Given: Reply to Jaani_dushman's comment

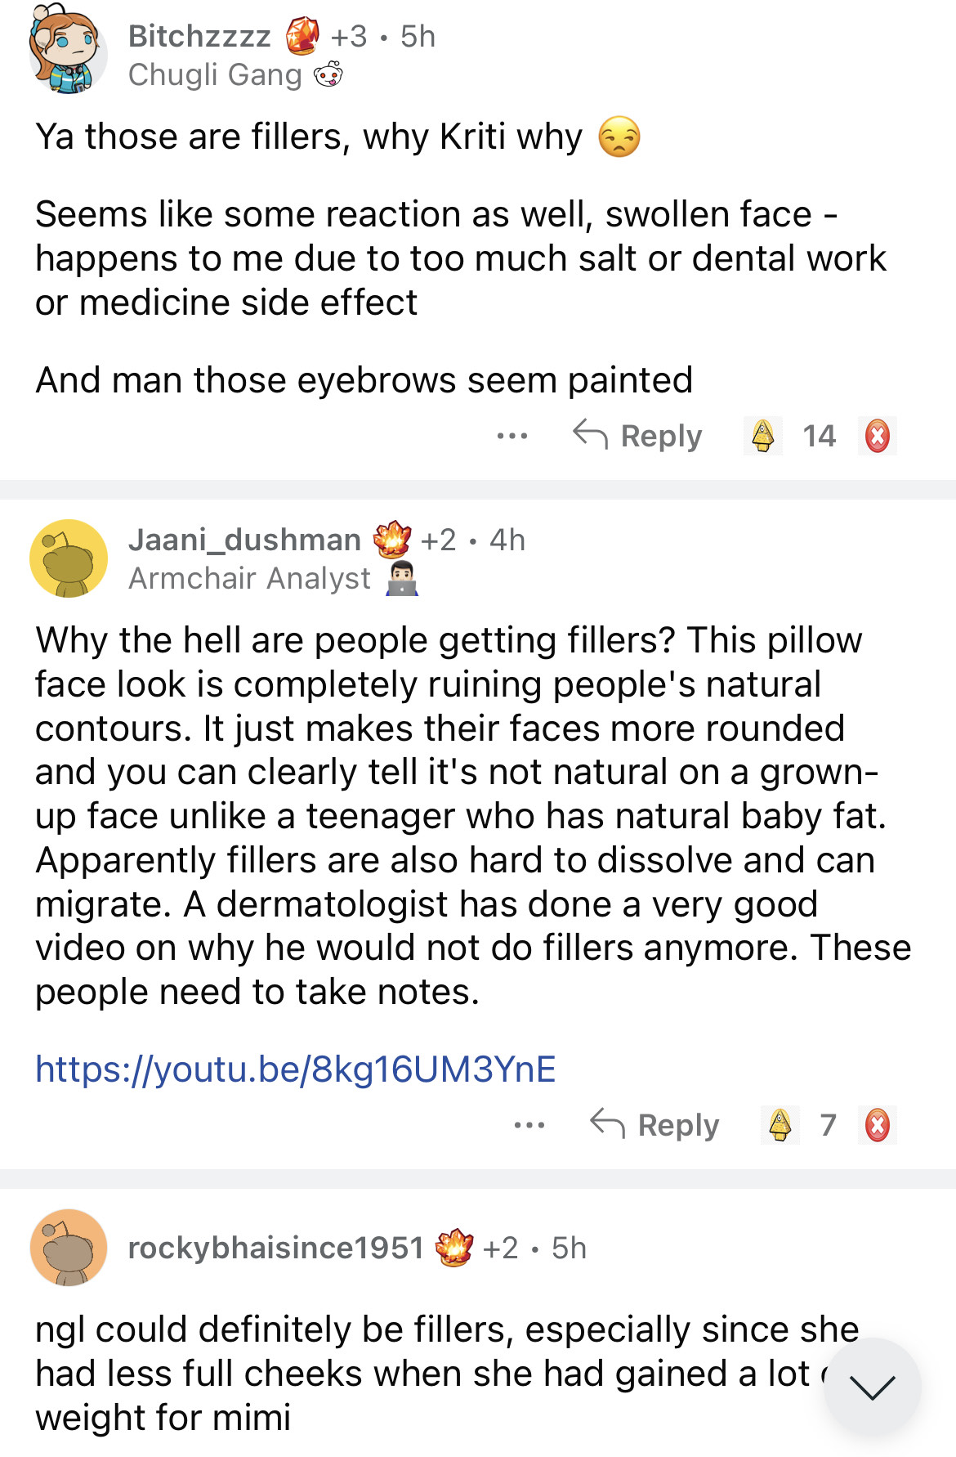Looking at the screenshot, I should [x=655, y=1125].
